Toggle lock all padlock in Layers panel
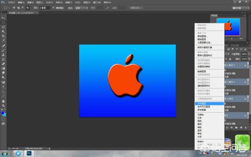251x157 pixels. pos(230,59)
